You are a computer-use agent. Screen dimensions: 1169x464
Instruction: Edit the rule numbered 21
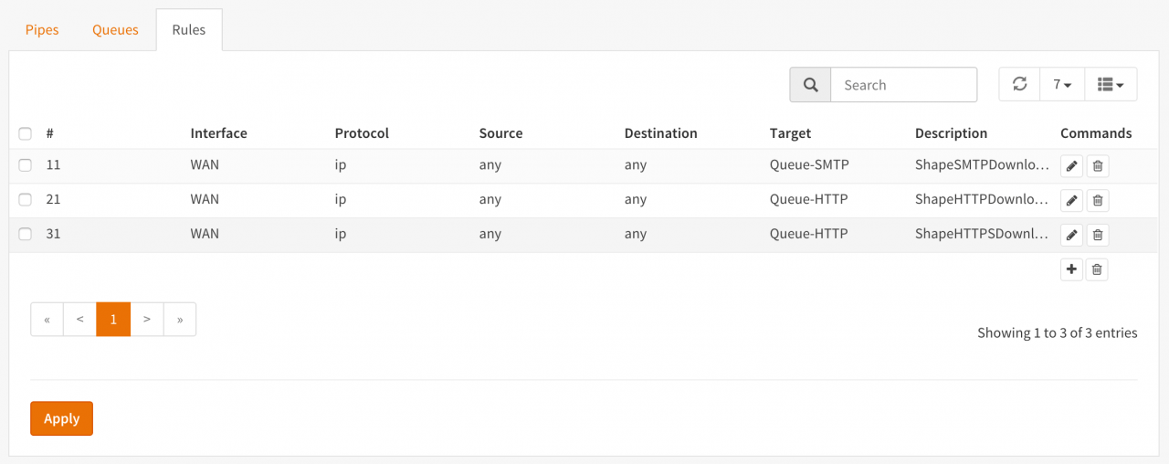click(x=1071, y=200)
